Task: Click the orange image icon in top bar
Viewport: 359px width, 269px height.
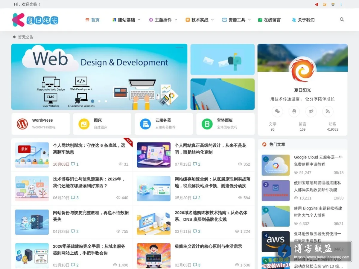Action: 325,4
